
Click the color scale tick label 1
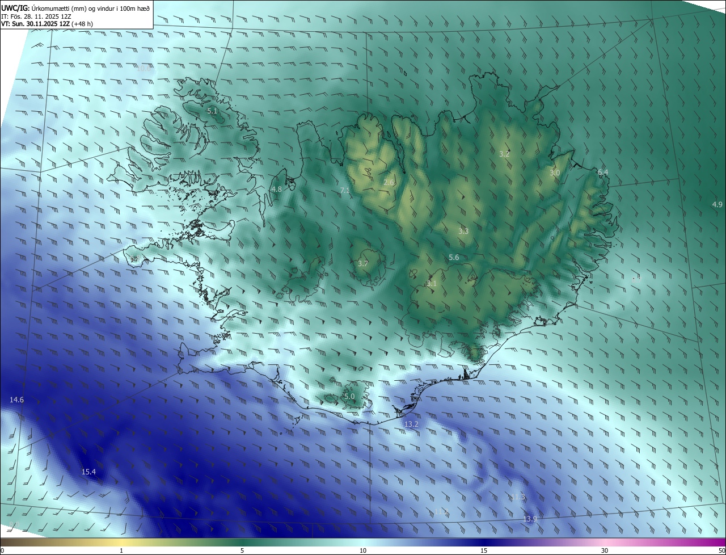(121, 550)
